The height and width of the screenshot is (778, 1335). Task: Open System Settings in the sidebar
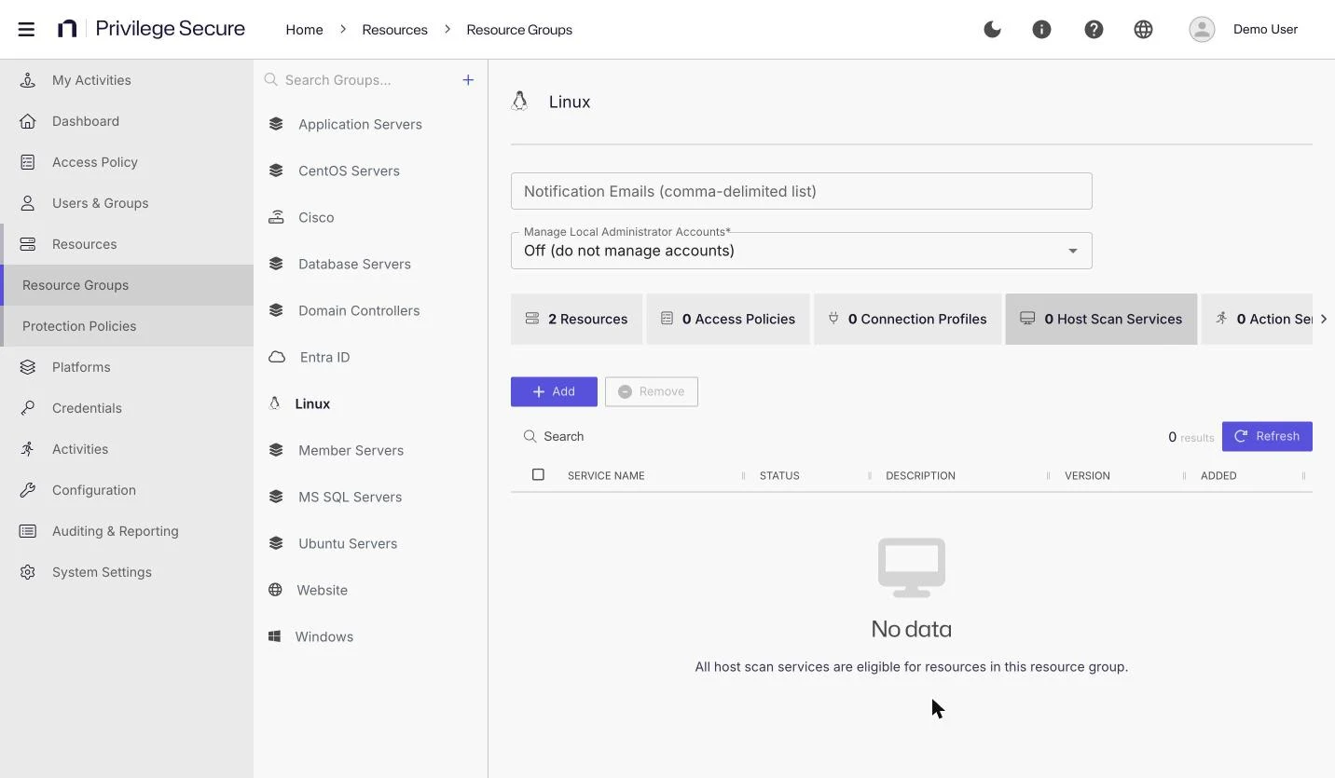pos(127,572)
